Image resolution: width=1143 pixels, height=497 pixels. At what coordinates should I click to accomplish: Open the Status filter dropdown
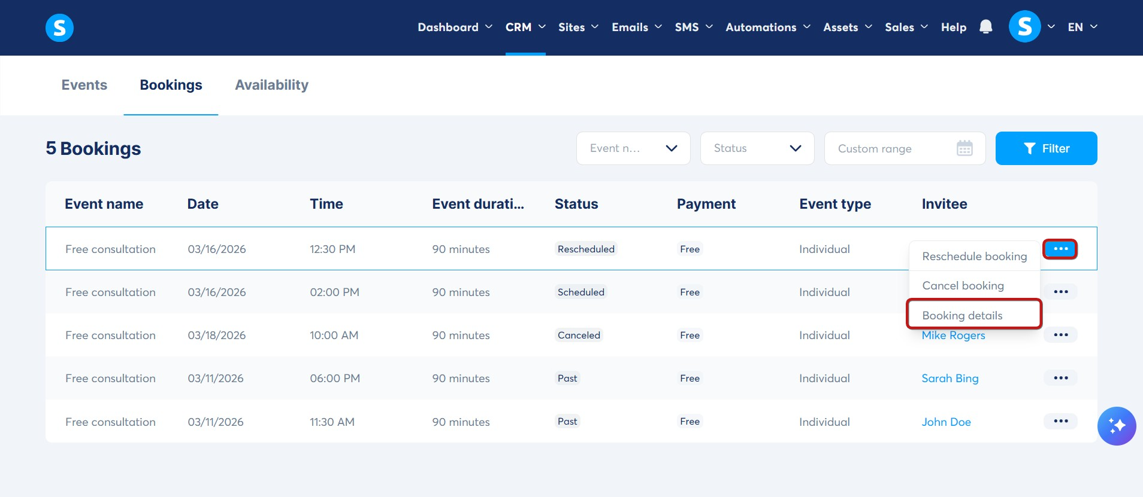757,148
